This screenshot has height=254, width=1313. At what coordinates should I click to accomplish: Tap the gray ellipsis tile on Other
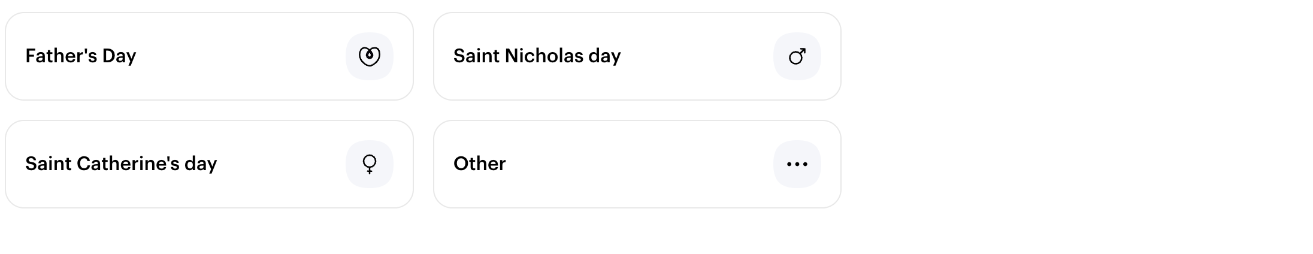pos(797,164)
